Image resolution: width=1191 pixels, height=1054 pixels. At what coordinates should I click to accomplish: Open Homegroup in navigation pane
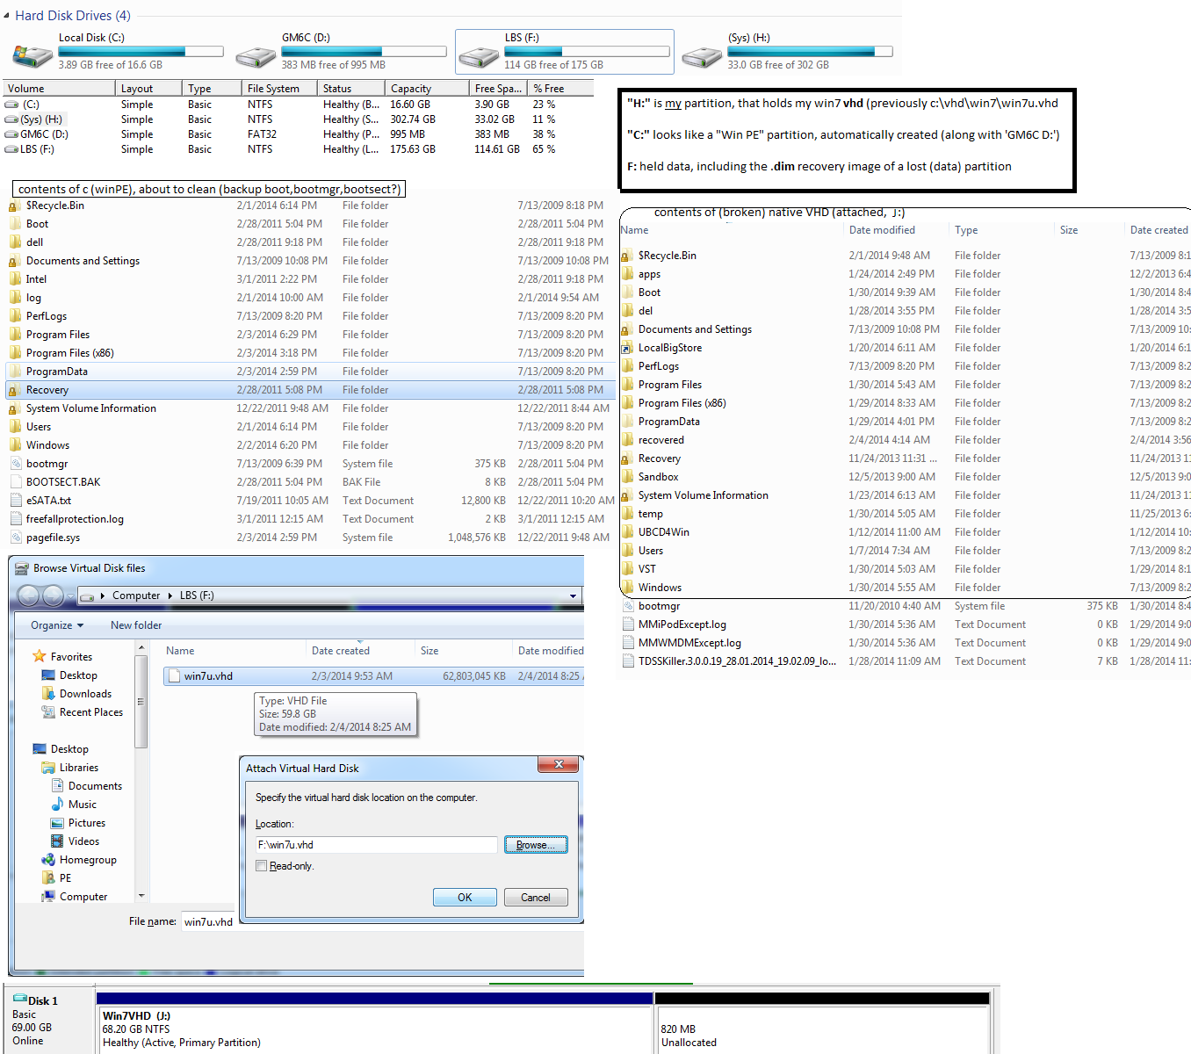tap(88, 860)
